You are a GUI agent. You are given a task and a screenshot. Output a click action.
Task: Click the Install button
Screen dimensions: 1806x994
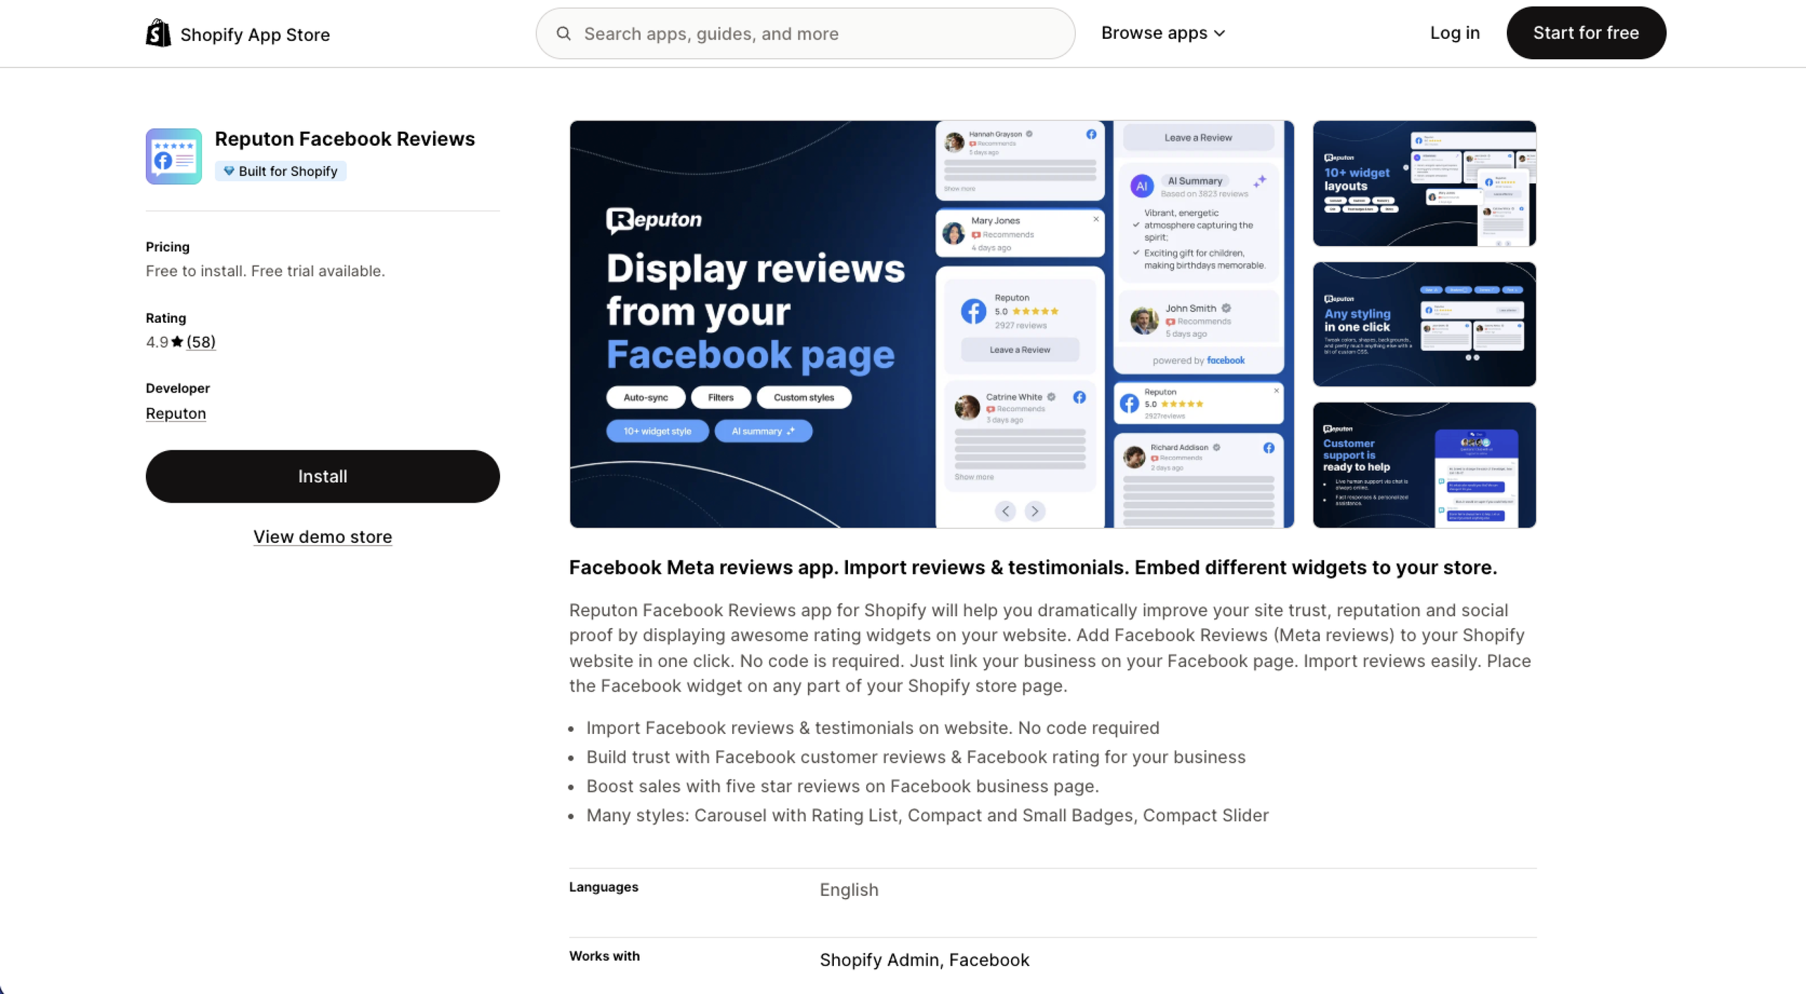click(322, 477)
